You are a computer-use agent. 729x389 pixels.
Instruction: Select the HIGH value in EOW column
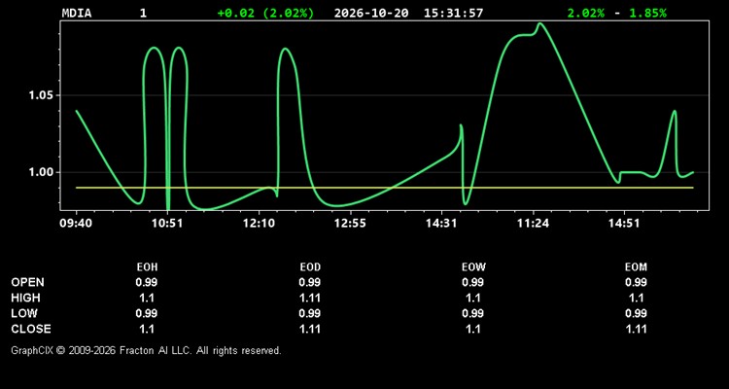[473, 298]
